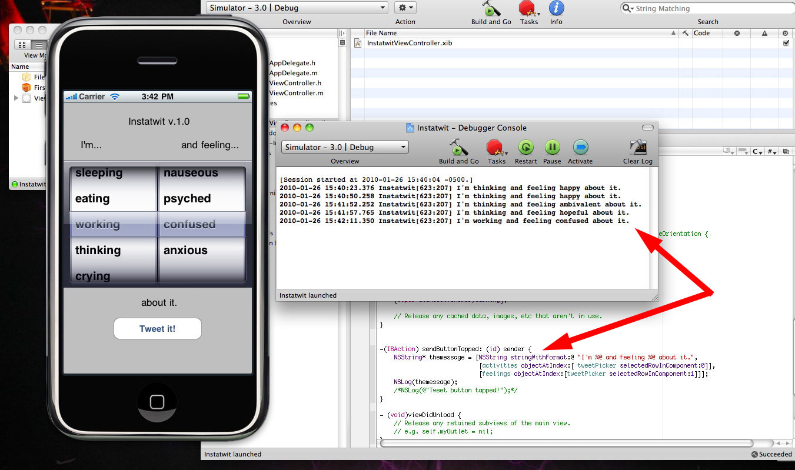
Task: Open the Action gear menu
Action: coord(405,8)
